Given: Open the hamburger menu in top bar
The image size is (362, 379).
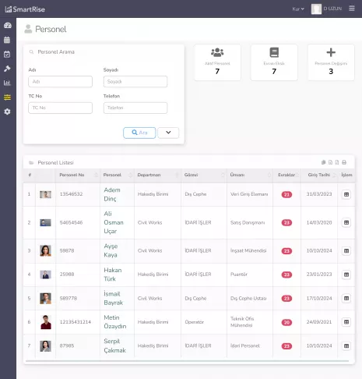Looking at the screenshot, I should [x=352, y=9].
